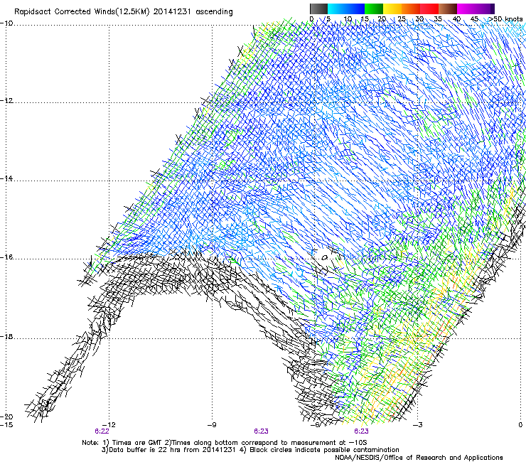Select the brown 35-40 knots legend swatch

[x=448, y=9]
